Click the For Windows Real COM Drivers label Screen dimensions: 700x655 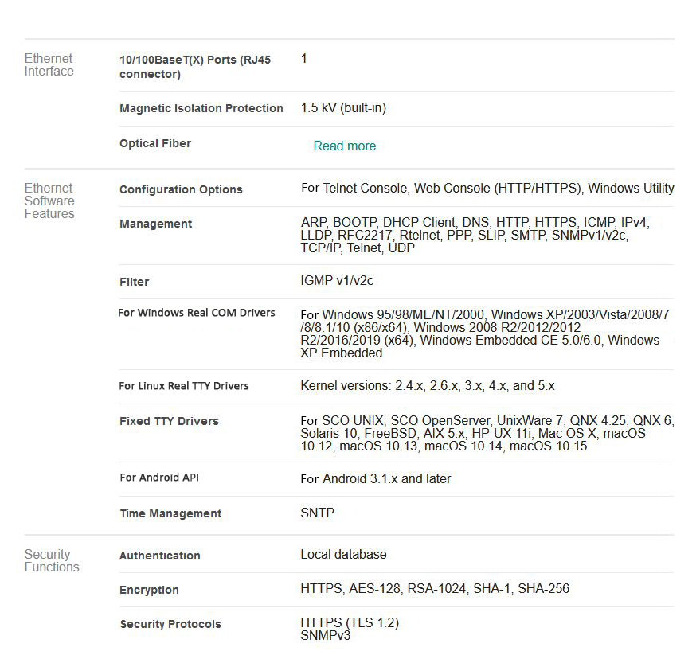(x=197, y=313)
